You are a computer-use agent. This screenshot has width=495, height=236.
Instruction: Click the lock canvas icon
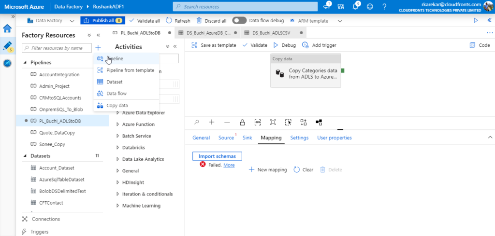[242, 123]
